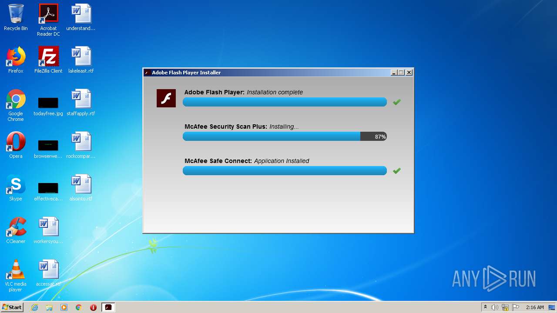The height and width of the screenshot is (313, 557).
Task: Close the Flash Player Installer window
Action: [409, 73]
